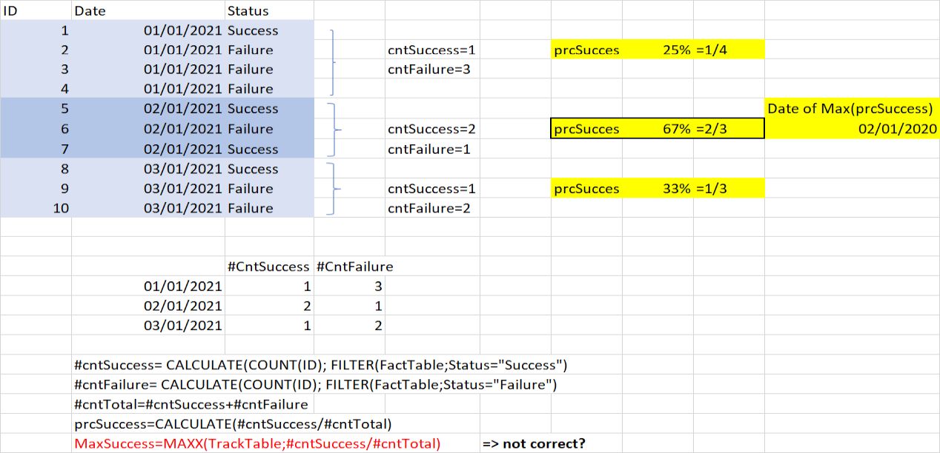The height and width of the screenshot is (453, 940).
Task: Select the #CntFailure header cell
Action: point(354,266)
